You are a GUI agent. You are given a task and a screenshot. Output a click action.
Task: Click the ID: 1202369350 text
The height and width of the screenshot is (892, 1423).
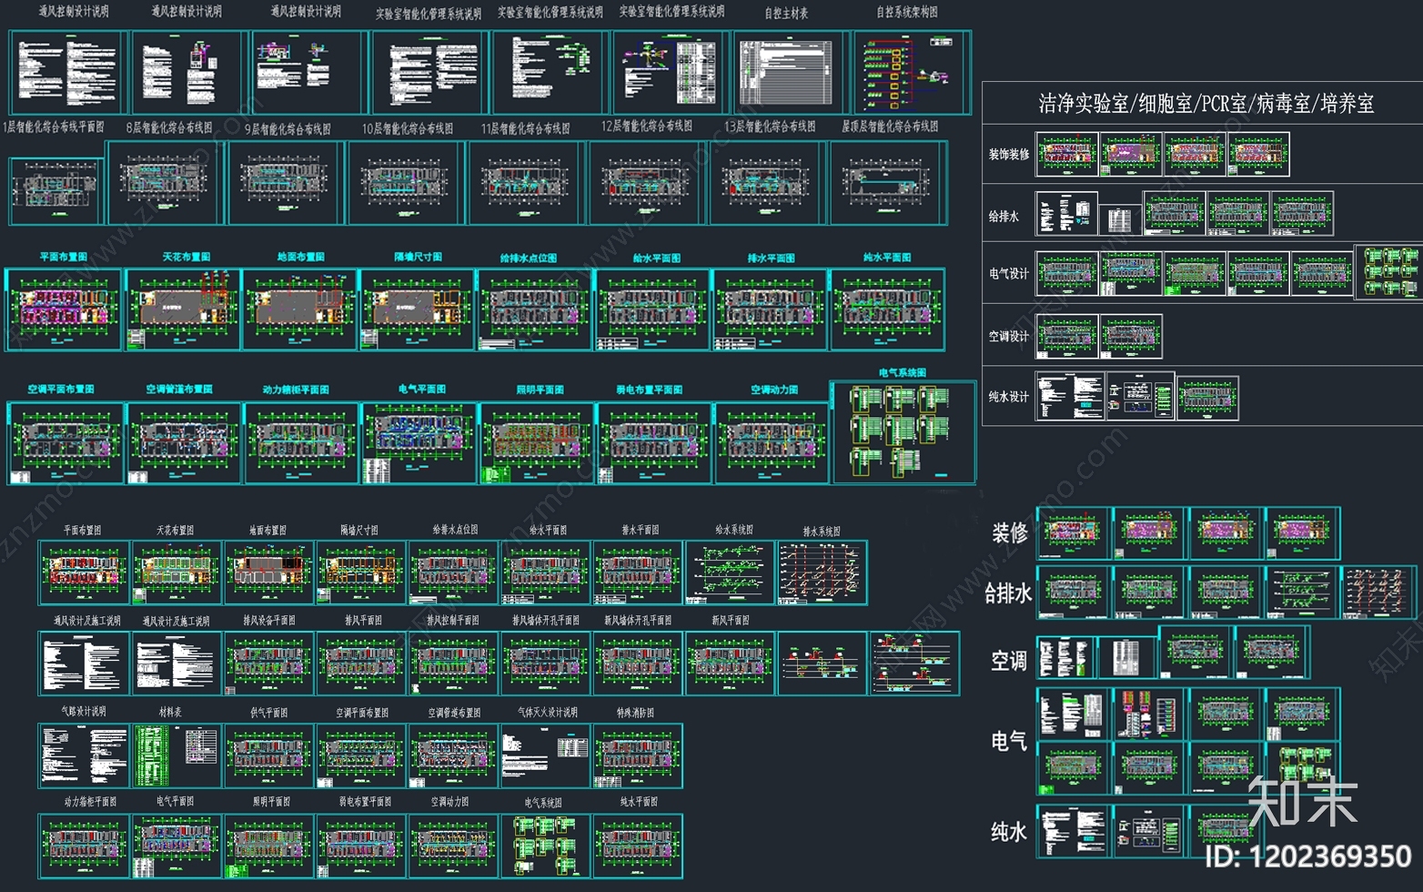(1308, 857)
